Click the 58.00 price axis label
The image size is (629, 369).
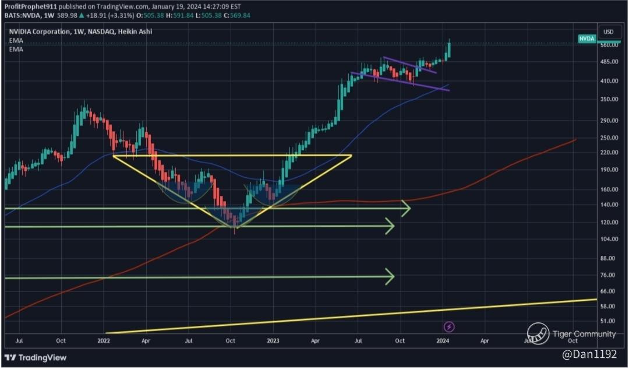[x=607, y=307]
